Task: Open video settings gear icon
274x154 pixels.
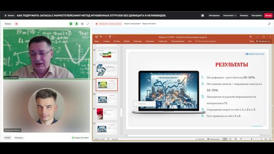Action: pos(82,24)
